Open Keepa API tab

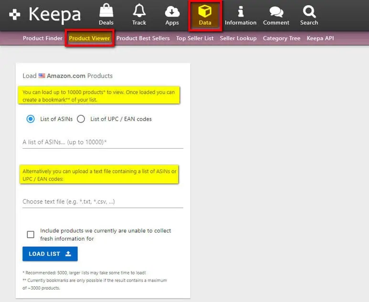click(320, 38)
